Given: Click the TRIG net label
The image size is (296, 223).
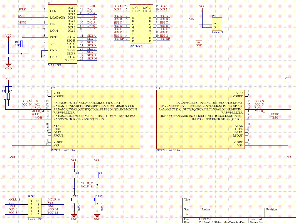Looking at the screenshot, I should 275,117.
